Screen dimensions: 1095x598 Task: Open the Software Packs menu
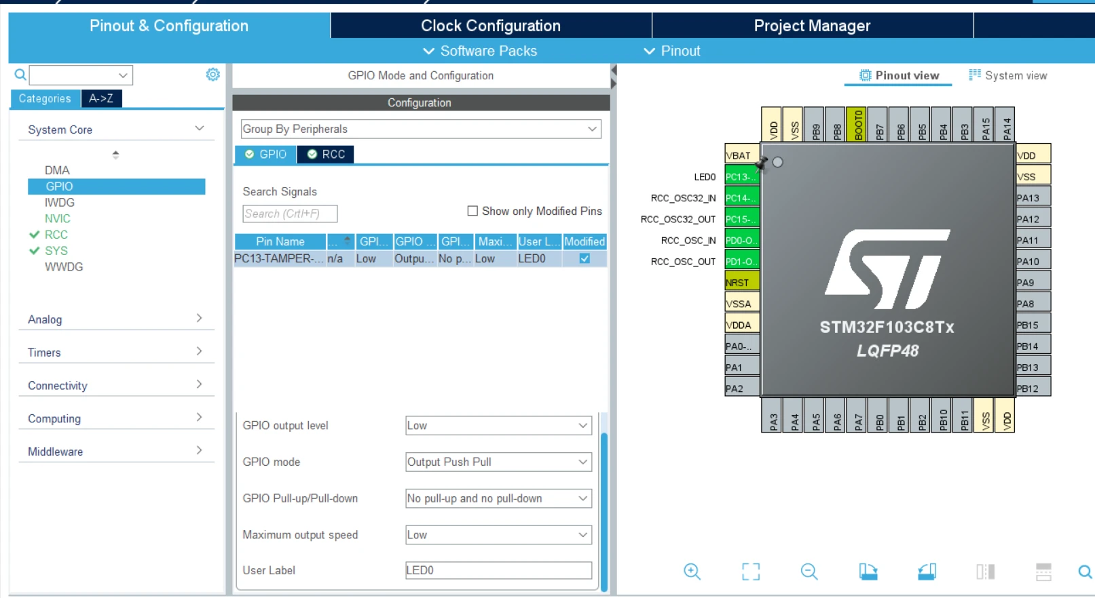coord(479,51)
